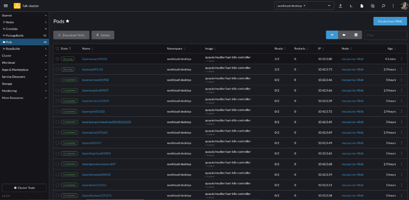Check the box for pod layerssway110122

tap(57, 59)
